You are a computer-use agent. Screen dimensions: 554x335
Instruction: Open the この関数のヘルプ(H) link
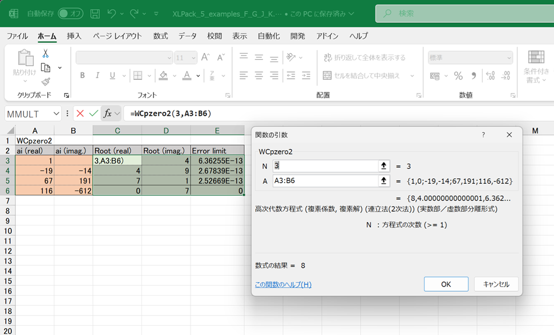283,284
